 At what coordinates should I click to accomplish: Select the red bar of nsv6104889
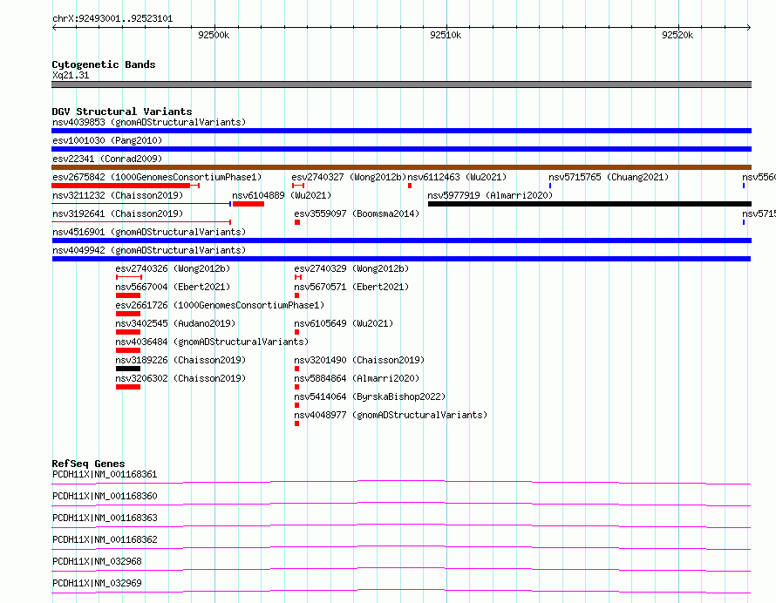click(x=248, y=204)
